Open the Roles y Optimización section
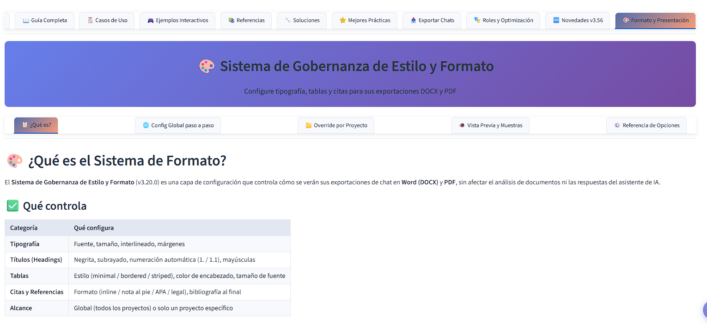 coord(503,20)
